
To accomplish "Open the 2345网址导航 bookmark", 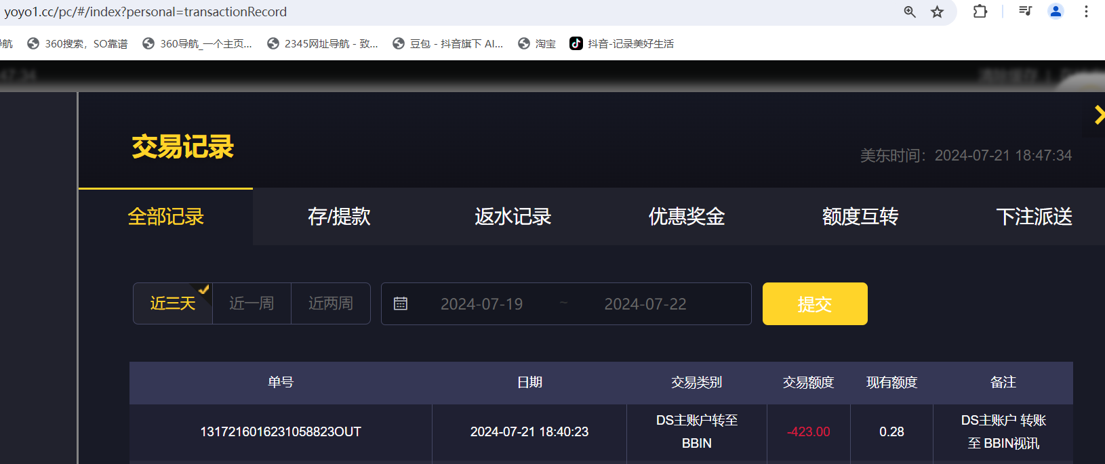I will 322,43.
